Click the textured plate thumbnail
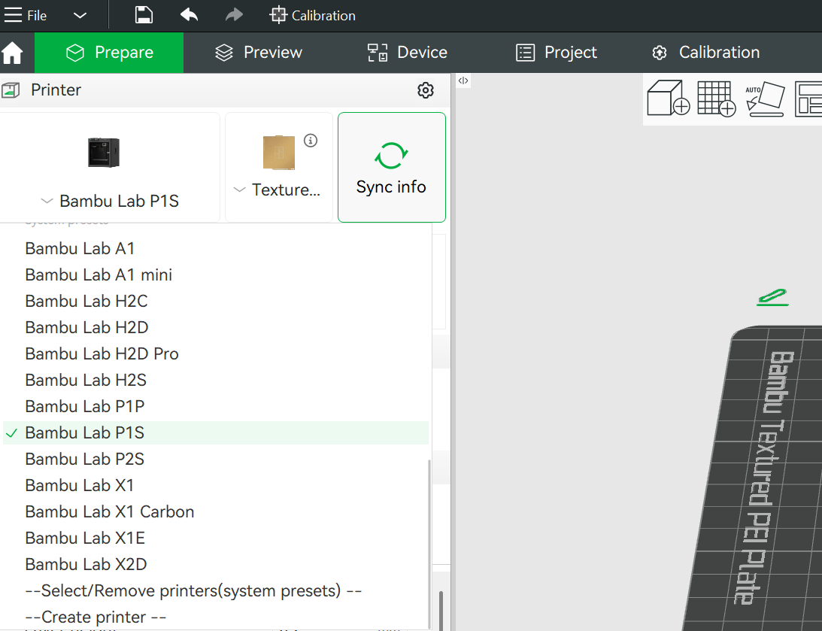 click(x=279, y=153)
